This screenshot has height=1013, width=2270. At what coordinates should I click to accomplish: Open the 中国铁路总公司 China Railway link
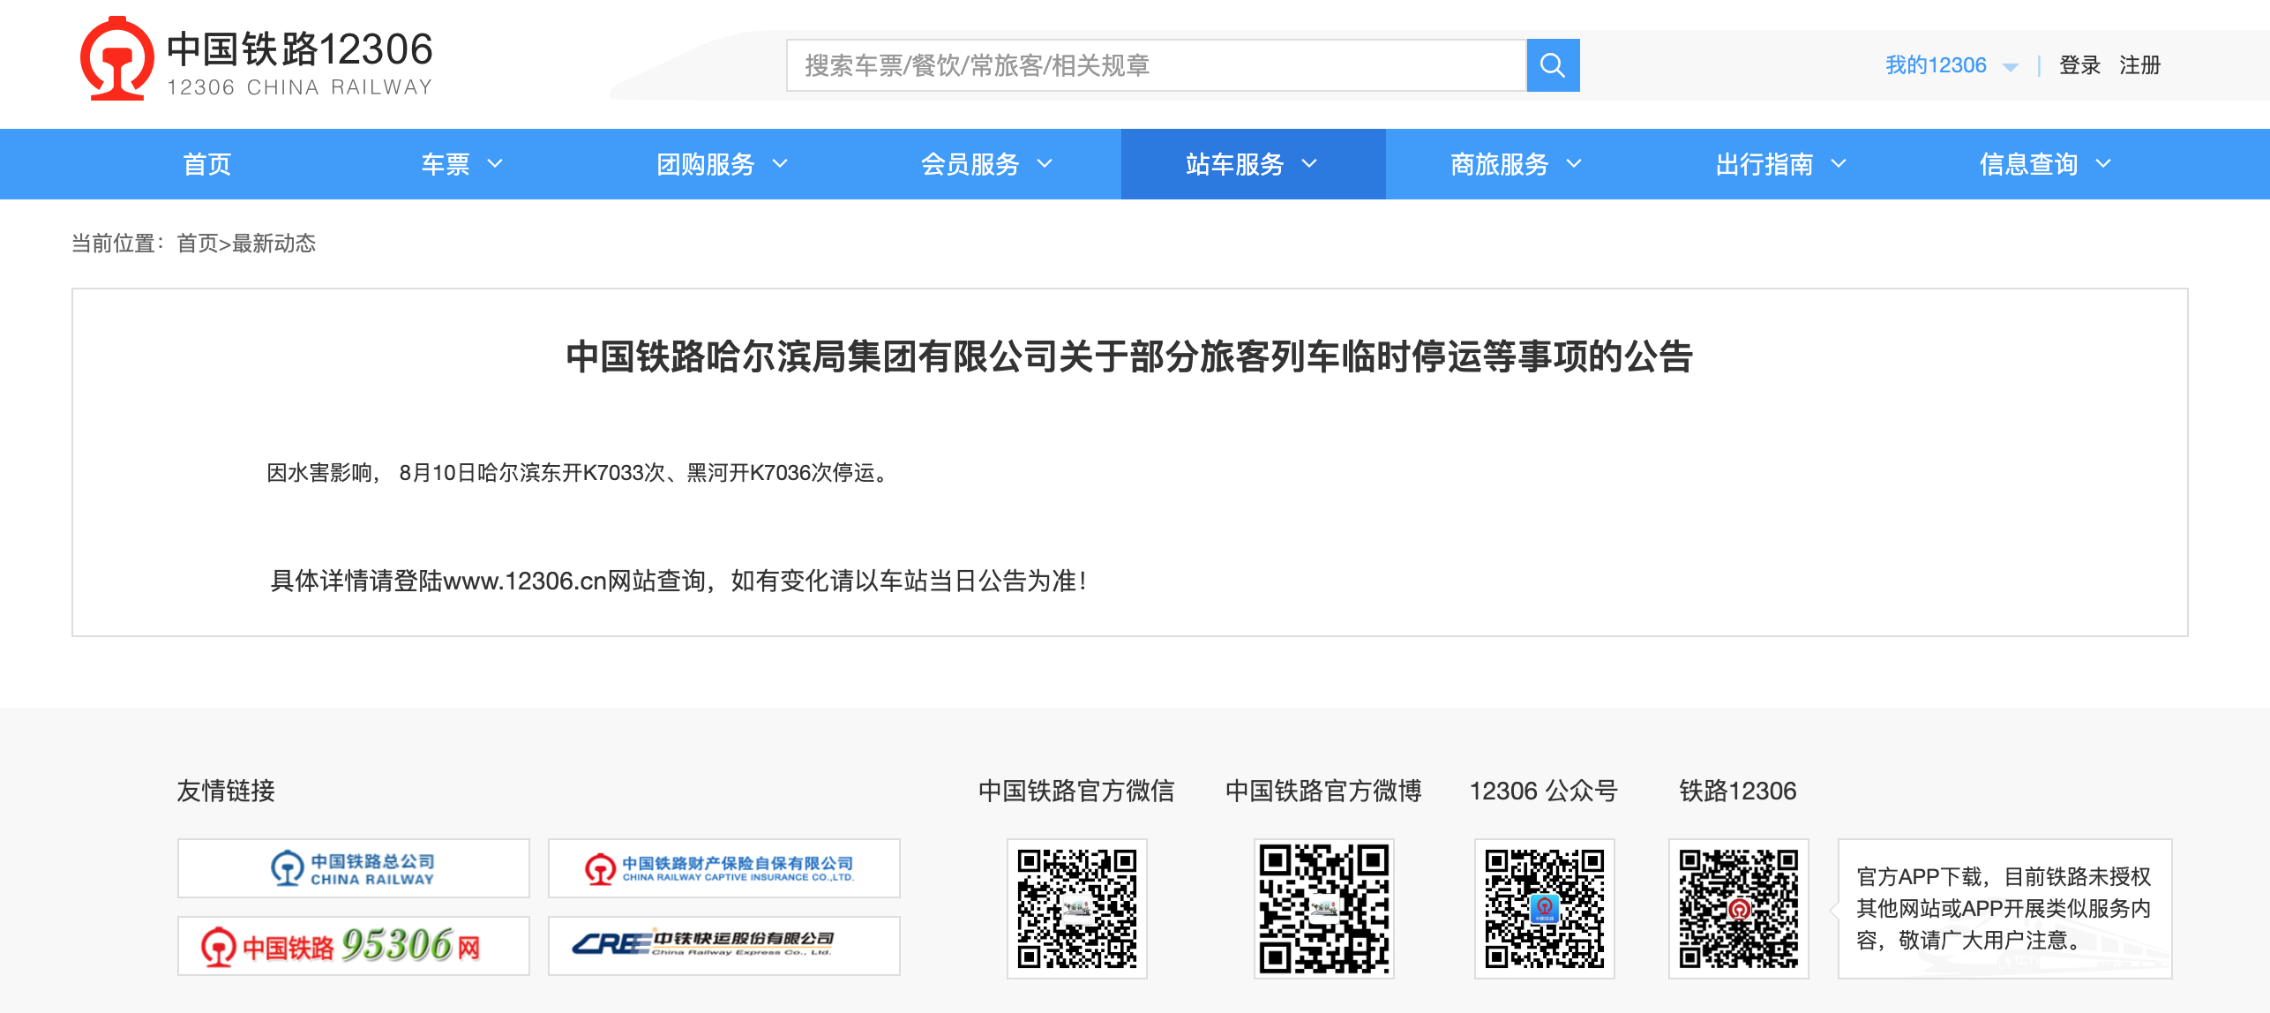pyautogui.click(x=354, y=868)
